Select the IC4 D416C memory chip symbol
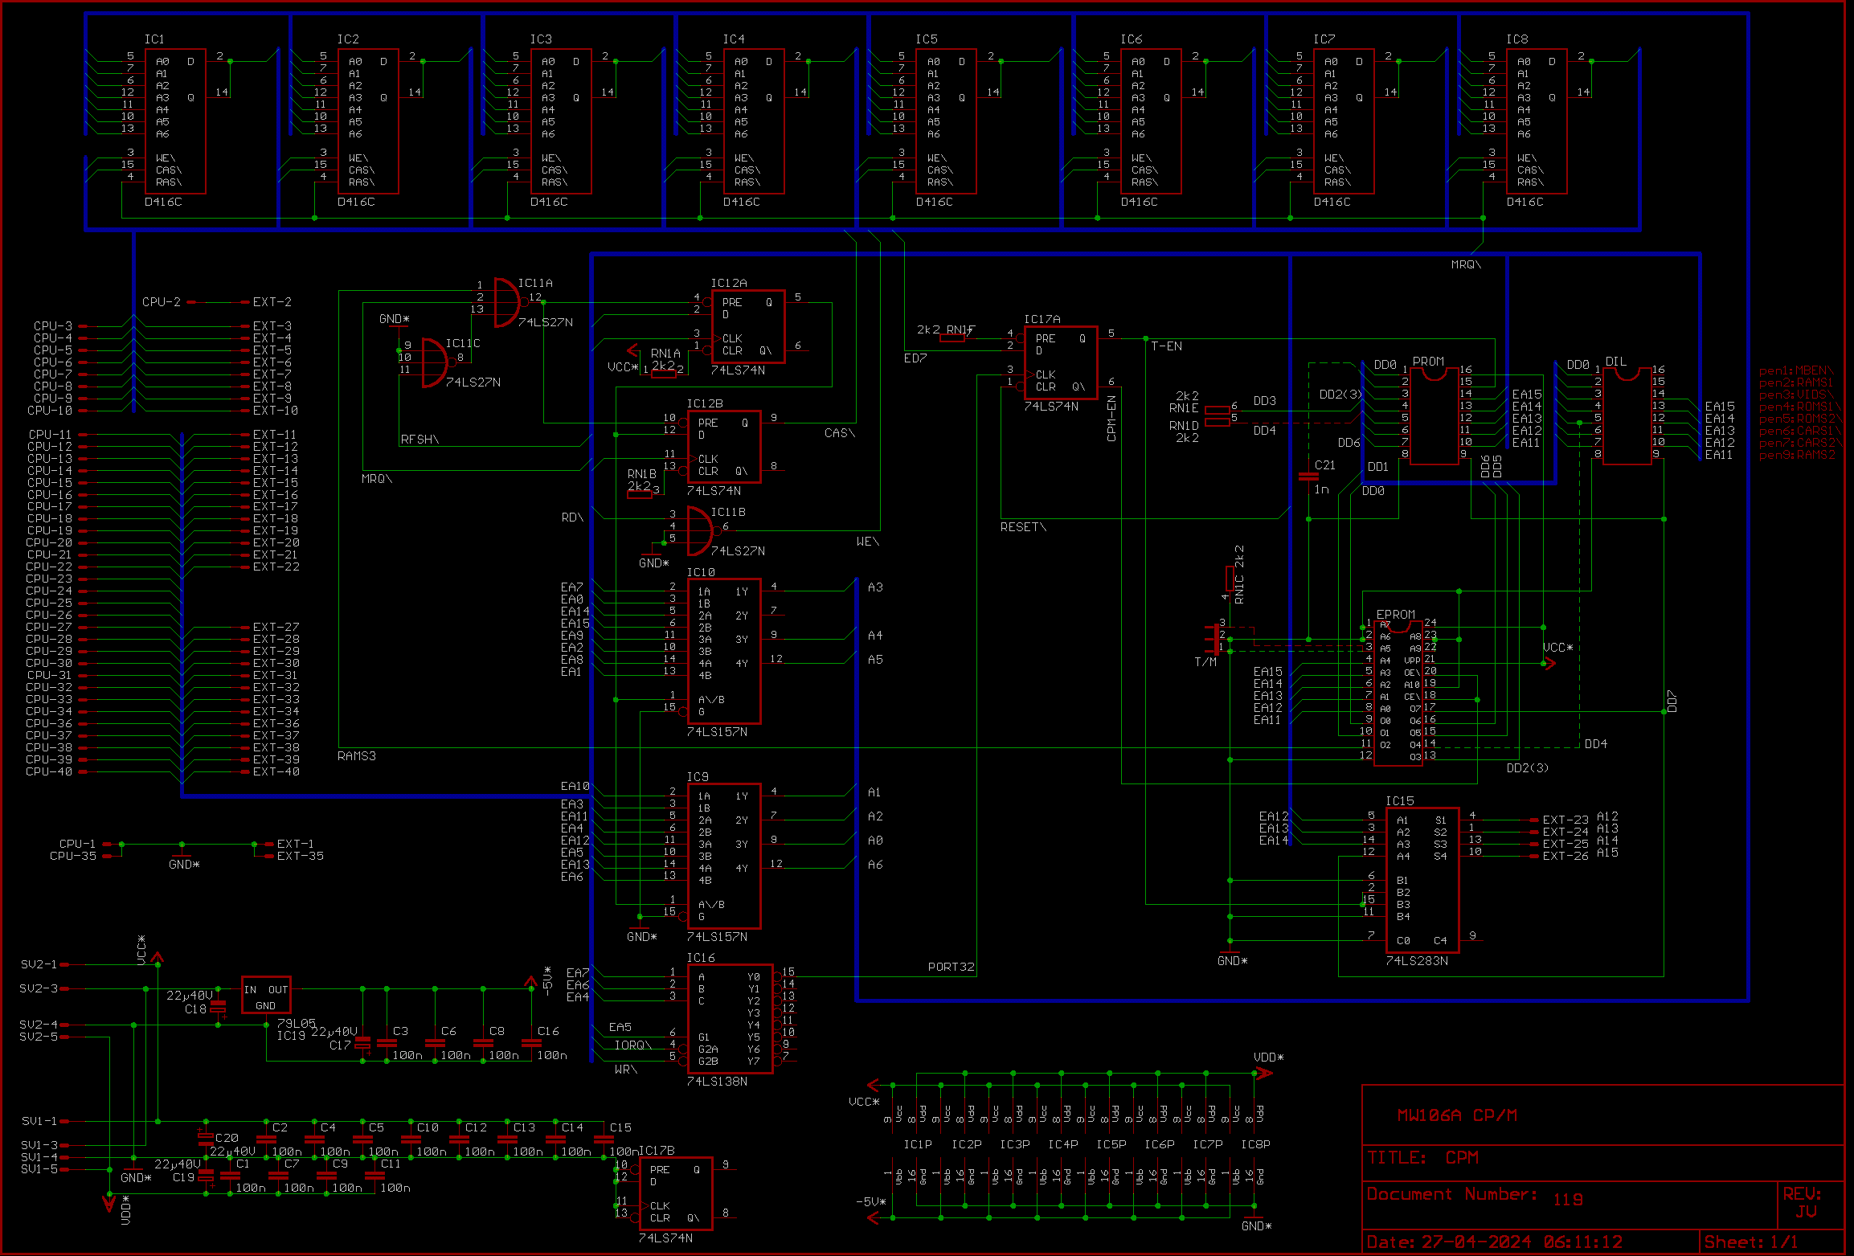 (754, 121)
